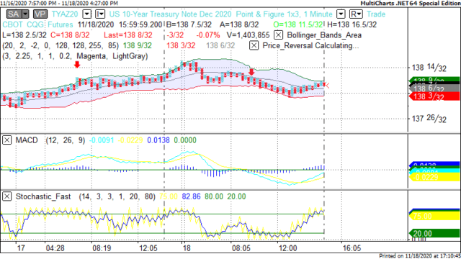Click the Bollinger_Bands_Area study name

pyautogui.click(x=324, y=35)
